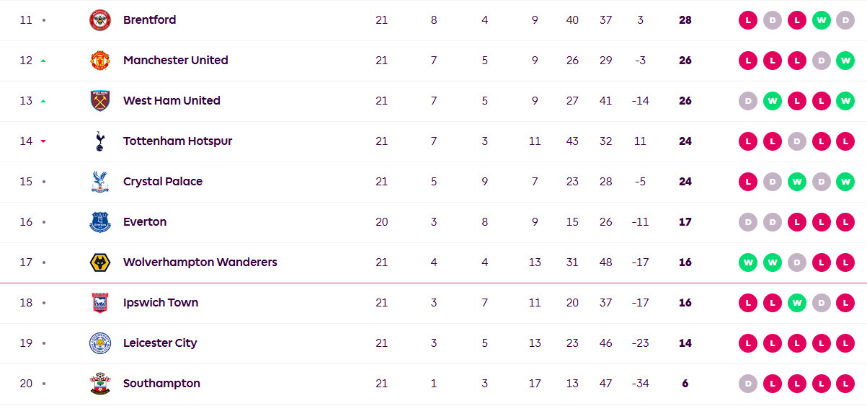
Task: Expand the position 12 Manchester United row
Action: click(x=433, y=61)
